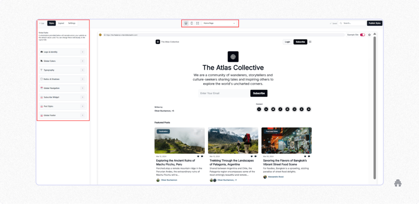Click Oliver Buchannon's avatar on Machu Picchu post
This screenshot has width=419, height=204.
click(158, 180)
